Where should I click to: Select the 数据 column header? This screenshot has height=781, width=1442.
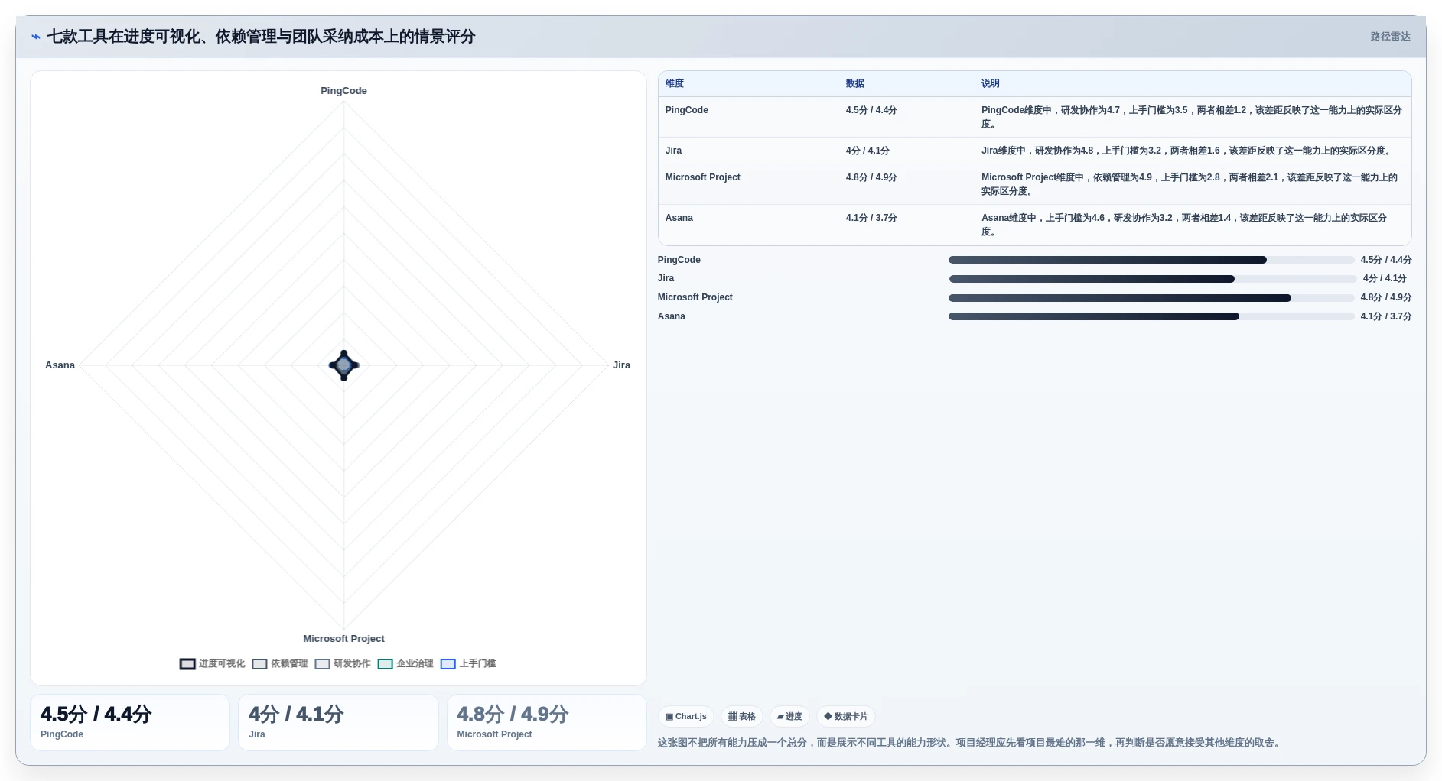tap(855, 84)
